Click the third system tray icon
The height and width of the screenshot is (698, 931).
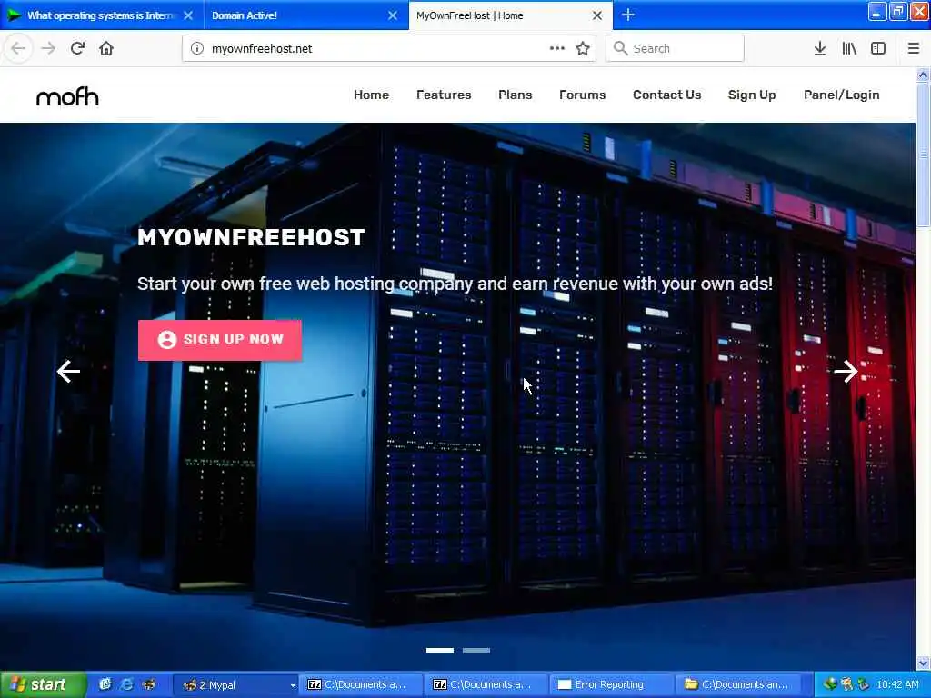point(864,684)
